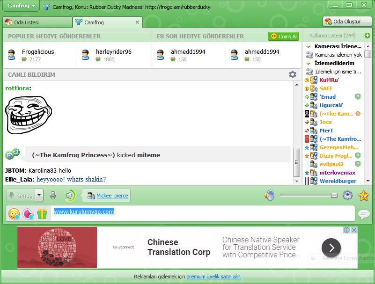Viewport: 375px width, 284px height.
Task: Select user Joce in the list
Action: pyautogui.click(x=325, y=122)
